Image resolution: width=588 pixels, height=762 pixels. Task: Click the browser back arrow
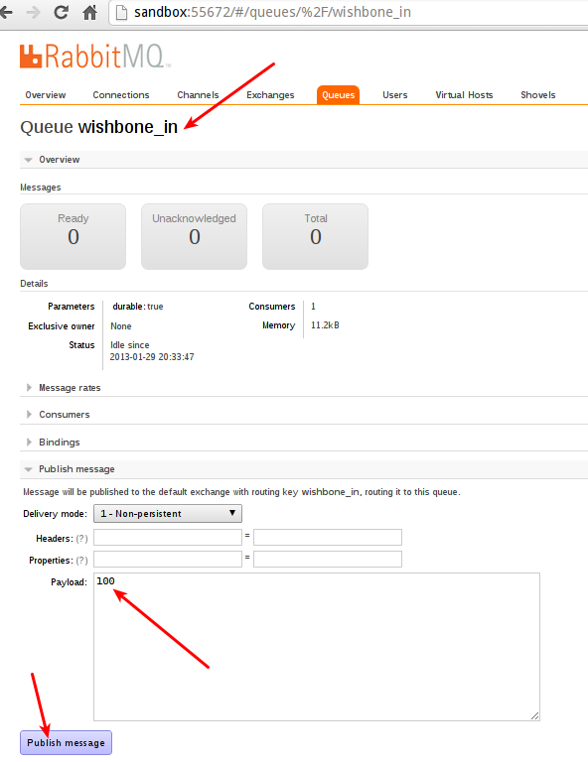click(6, 12)
